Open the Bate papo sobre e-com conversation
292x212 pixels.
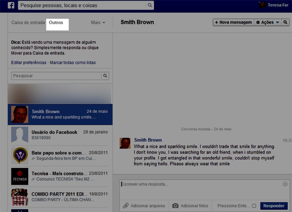click(x=60, y=156)
